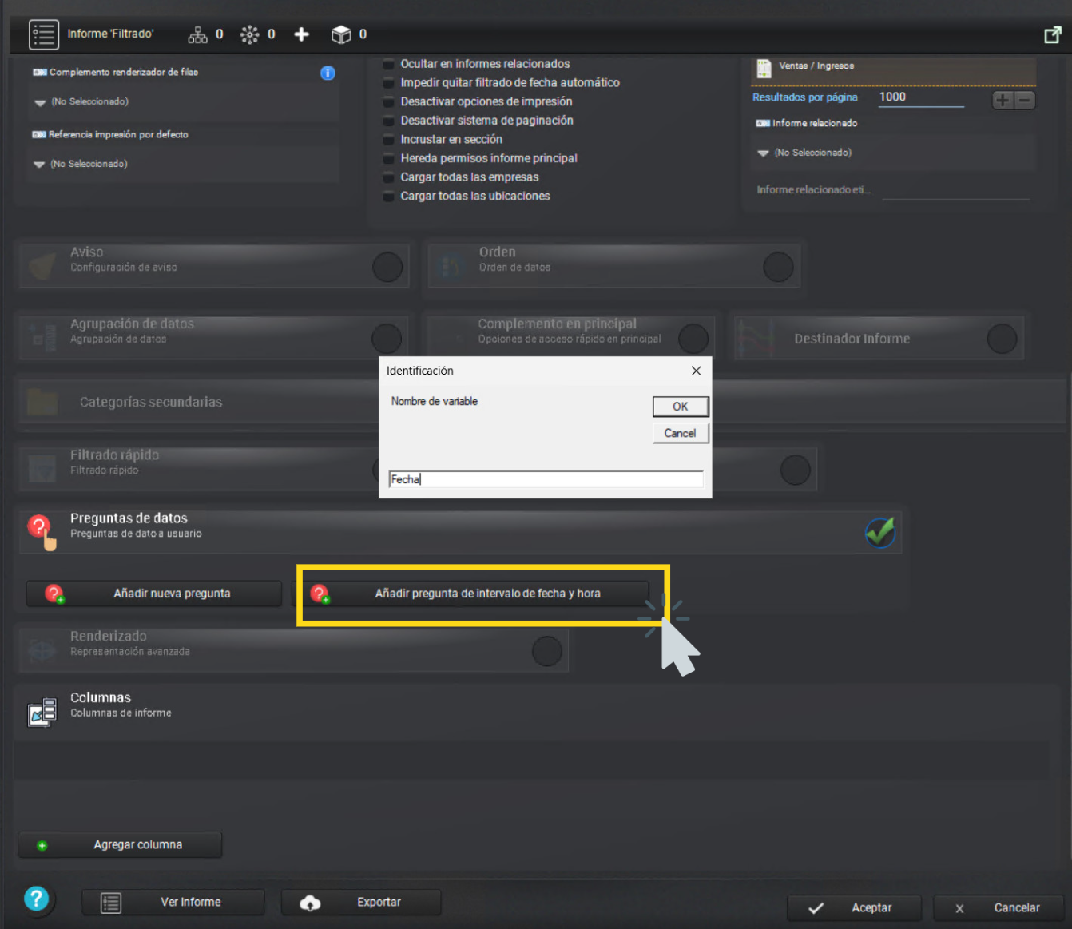The width and height of the screenshot is (1072, 929).
Task: Open the cube package icon in top bar
Action: point(341,34)
